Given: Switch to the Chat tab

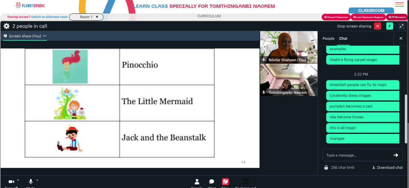Looking at the screenshot, I should pyautogui.click(x=343, y=38).
